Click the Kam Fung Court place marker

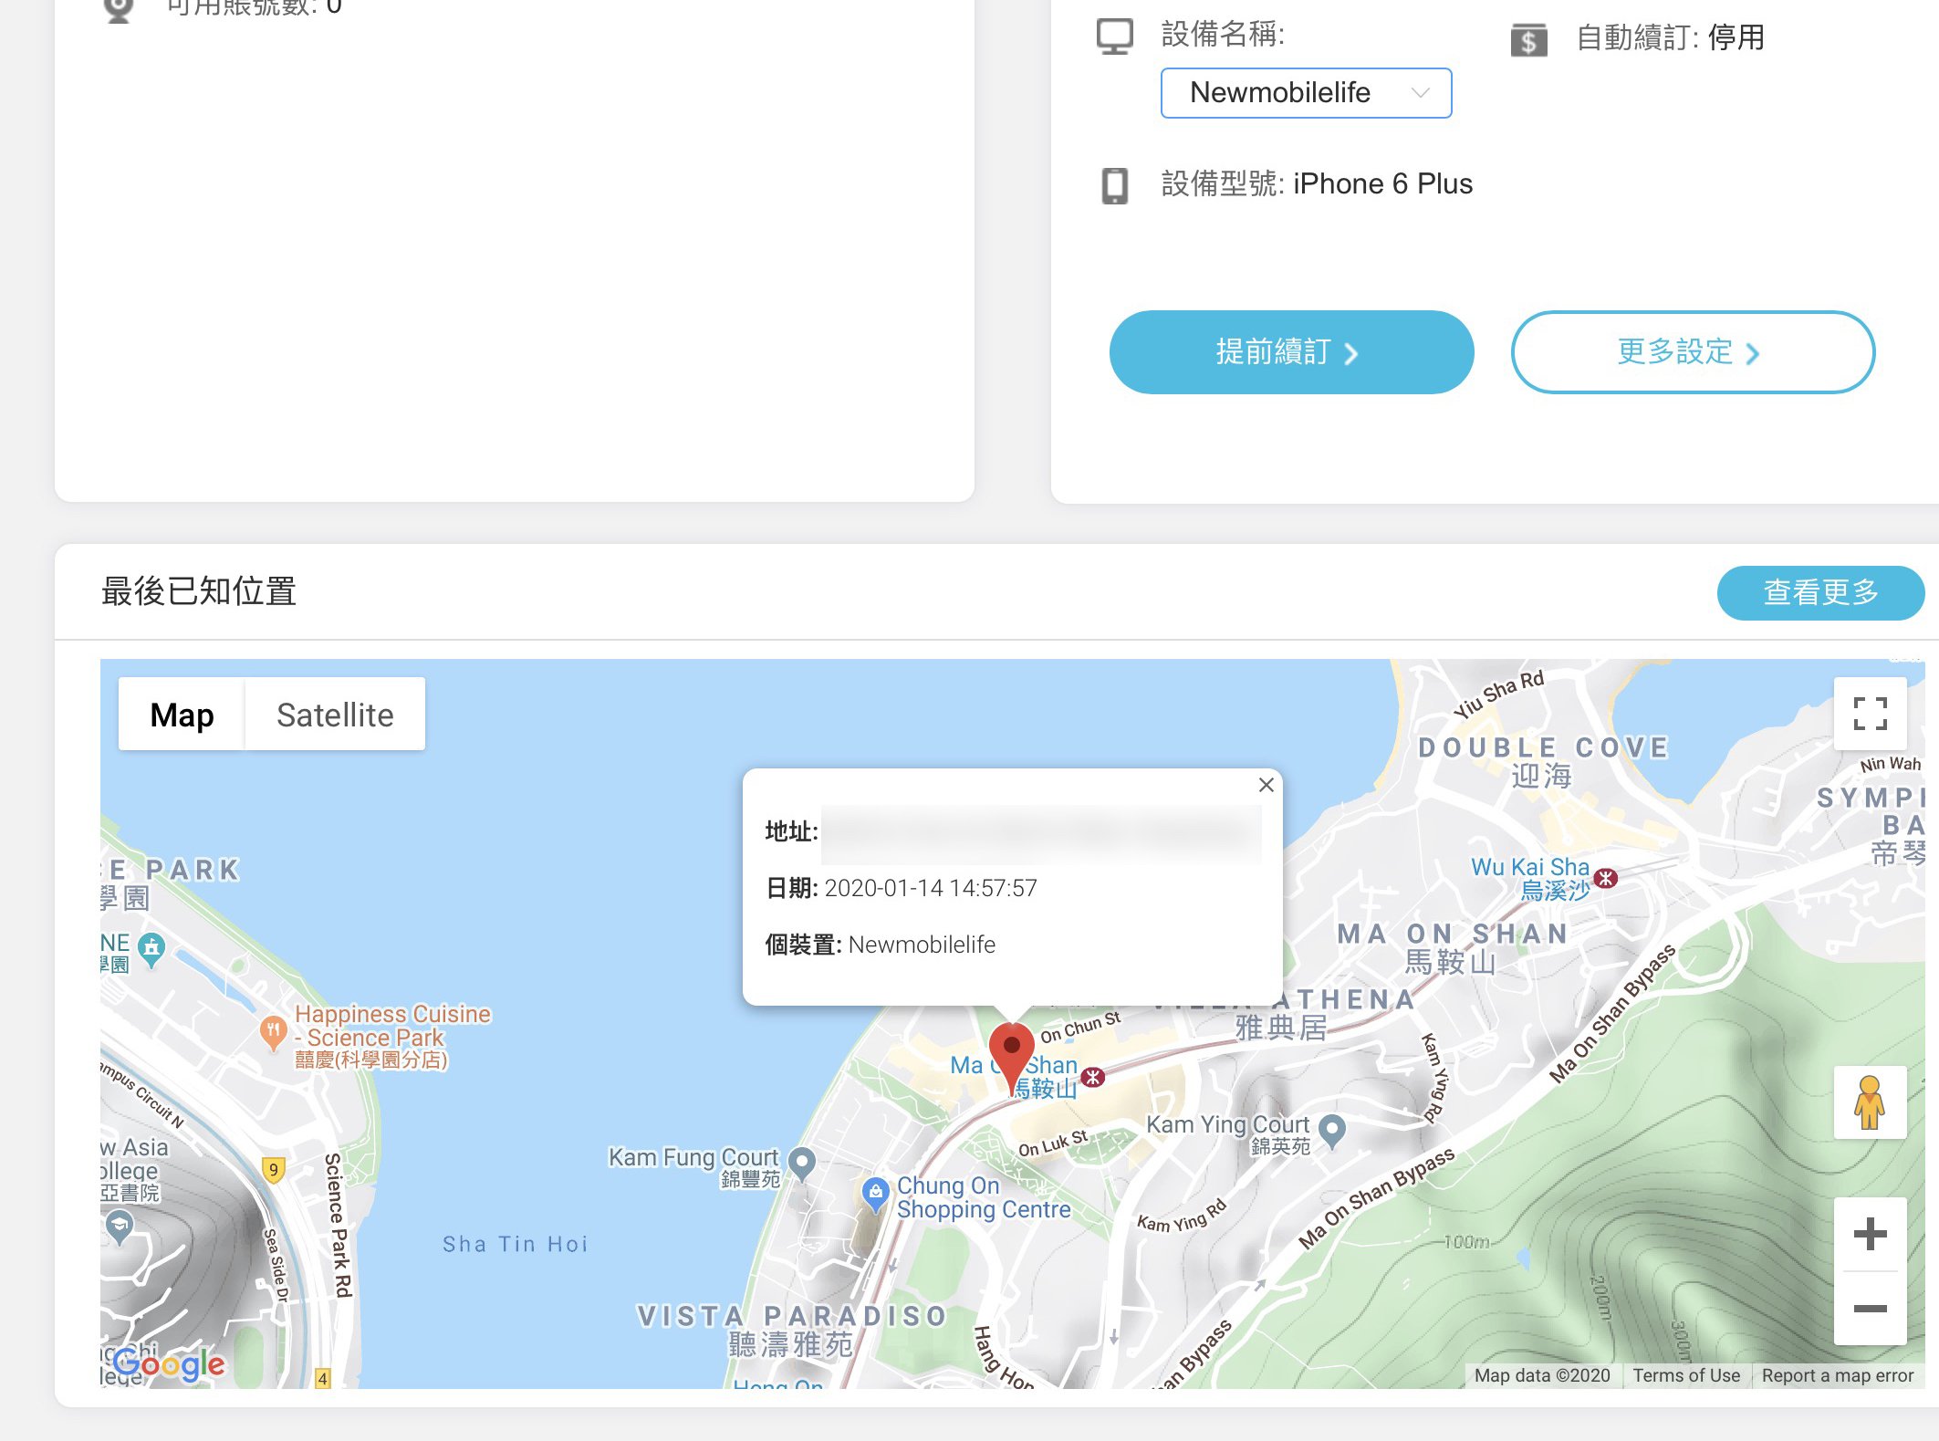pyautogui.click(x=801, y=1164)
